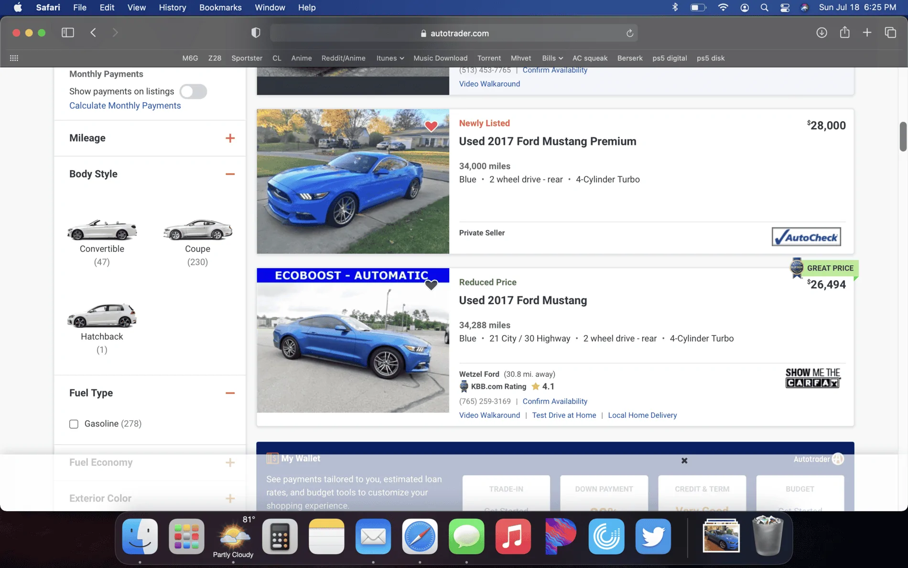Open the Down Payment wallet card

coord(604,493)
